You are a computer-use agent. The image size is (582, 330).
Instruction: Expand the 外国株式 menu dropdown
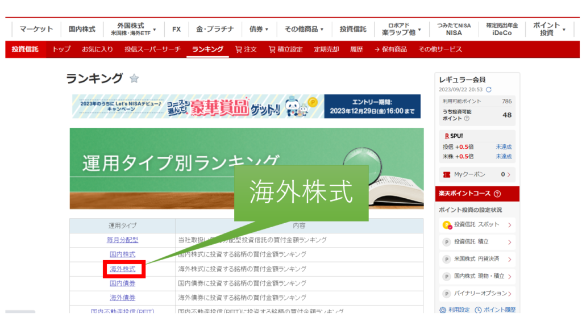point(155,30)
